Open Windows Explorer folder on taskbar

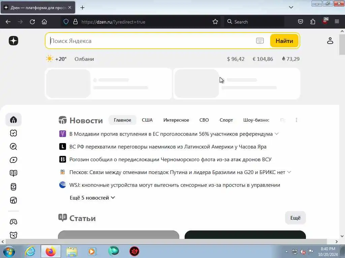(72, 252)
